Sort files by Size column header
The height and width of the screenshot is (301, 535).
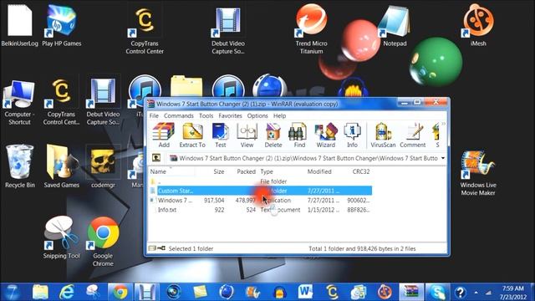pyautogui.click(x=219, y=171)
